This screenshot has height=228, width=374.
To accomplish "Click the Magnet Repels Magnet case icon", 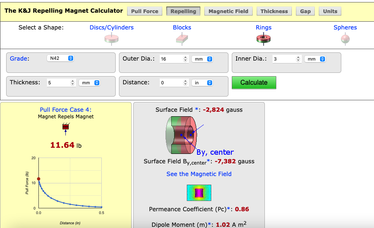I will (66, 129).
